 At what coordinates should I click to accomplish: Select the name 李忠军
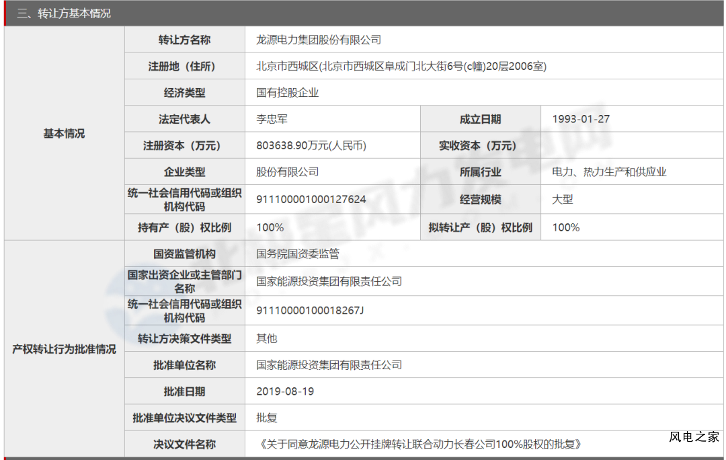[x=272, y=119]
